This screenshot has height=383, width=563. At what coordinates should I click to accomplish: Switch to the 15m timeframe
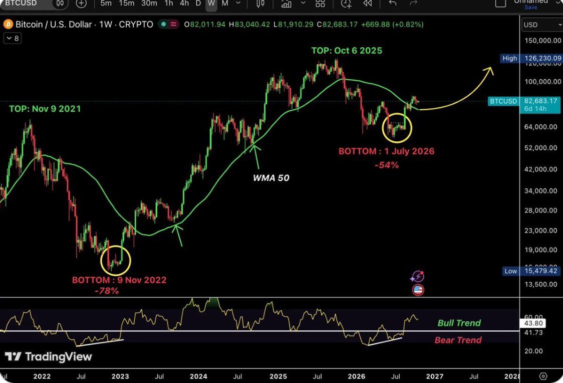coord(126,3)
